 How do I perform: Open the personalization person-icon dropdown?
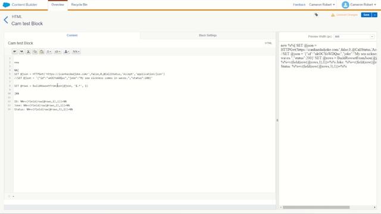point(66,52)
